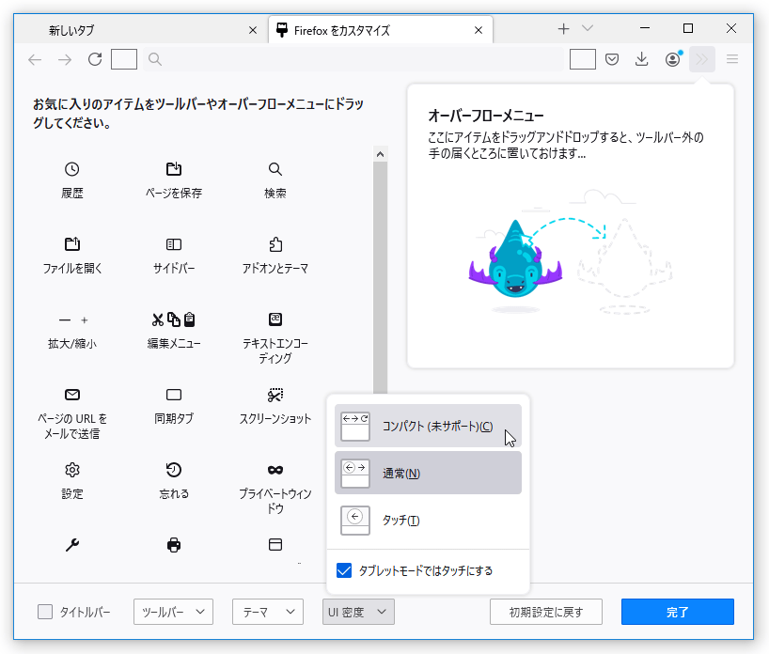This screenshot has height=654, width=769.
Task: Click the Pocket save icon in toolbar
Action: pos(612,60)
